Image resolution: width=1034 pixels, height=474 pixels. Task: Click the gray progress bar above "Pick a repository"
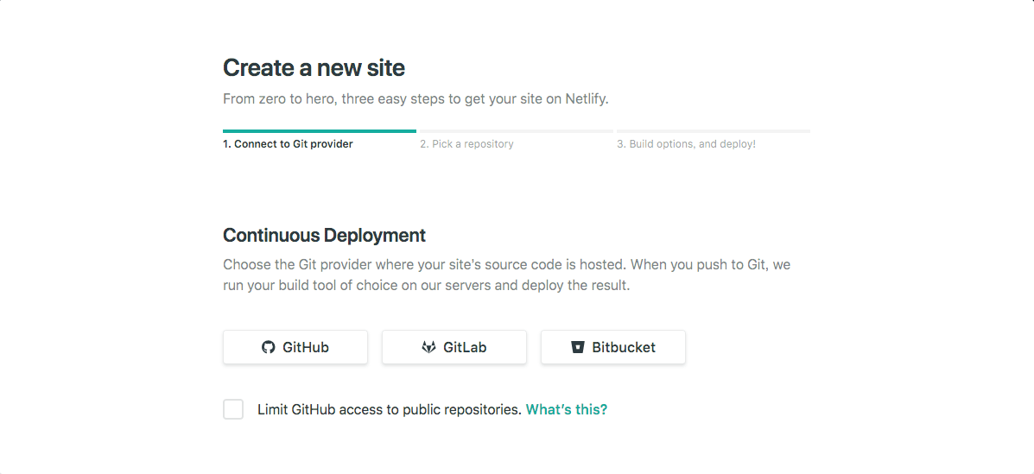pyautogui.click(x=517, y=131)
